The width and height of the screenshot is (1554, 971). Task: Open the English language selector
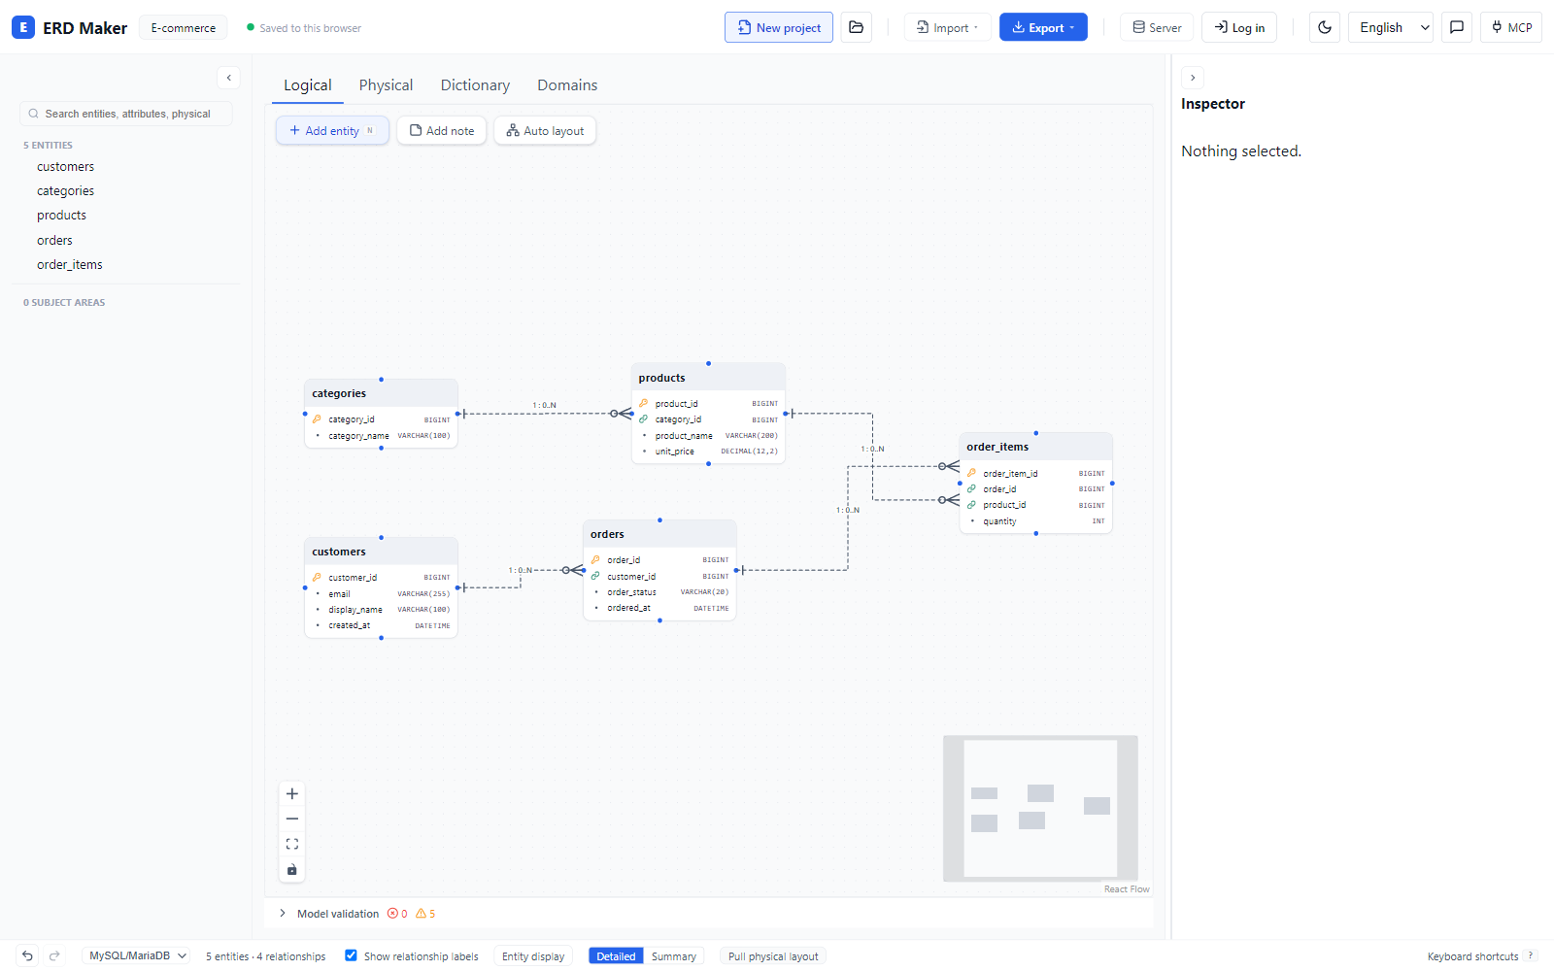coord(1392,27)
